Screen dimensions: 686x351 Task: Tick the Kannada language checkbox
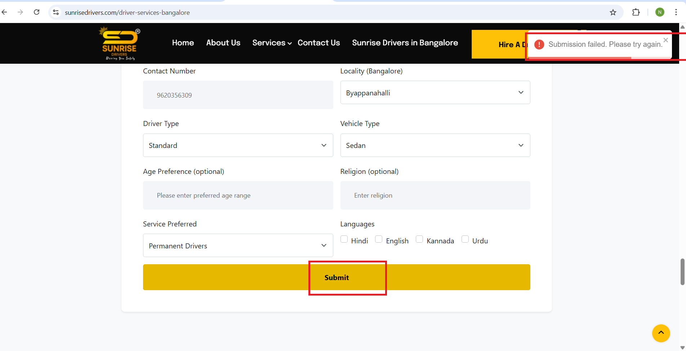419,239
